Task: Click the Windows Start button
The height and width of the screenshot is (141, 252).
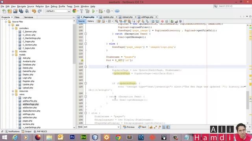Action: 4,137
